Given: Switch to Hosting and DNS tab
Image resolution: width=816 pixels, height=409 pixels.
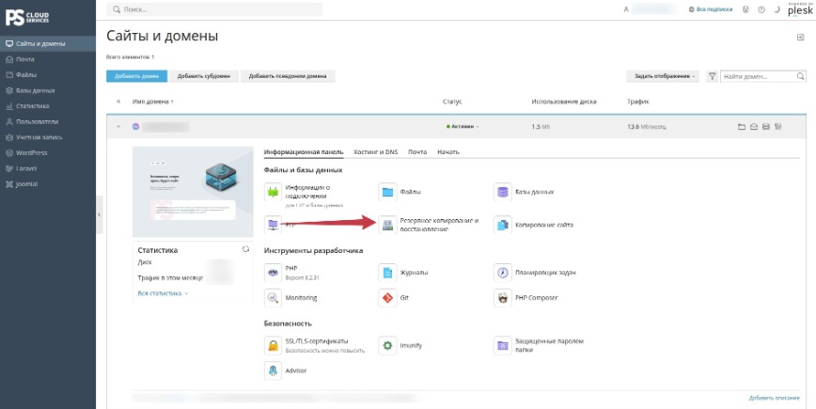Looking at the screenshot, I should click(375, 152).
